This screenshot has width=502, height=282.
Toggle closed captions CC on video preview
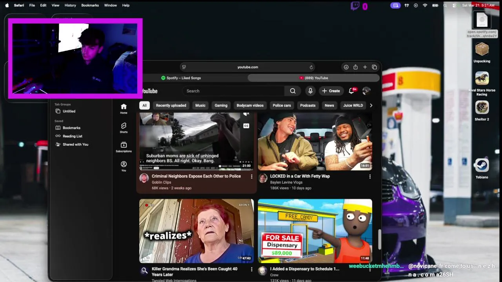pyautogui.click(x=246, y=126)
